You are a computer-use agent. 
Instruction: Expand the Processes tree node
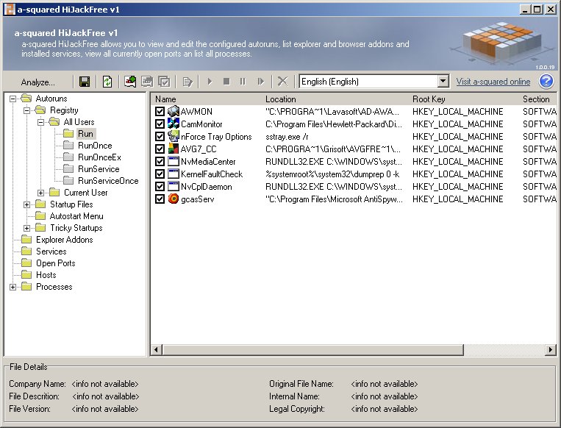(x=13, y=287)
